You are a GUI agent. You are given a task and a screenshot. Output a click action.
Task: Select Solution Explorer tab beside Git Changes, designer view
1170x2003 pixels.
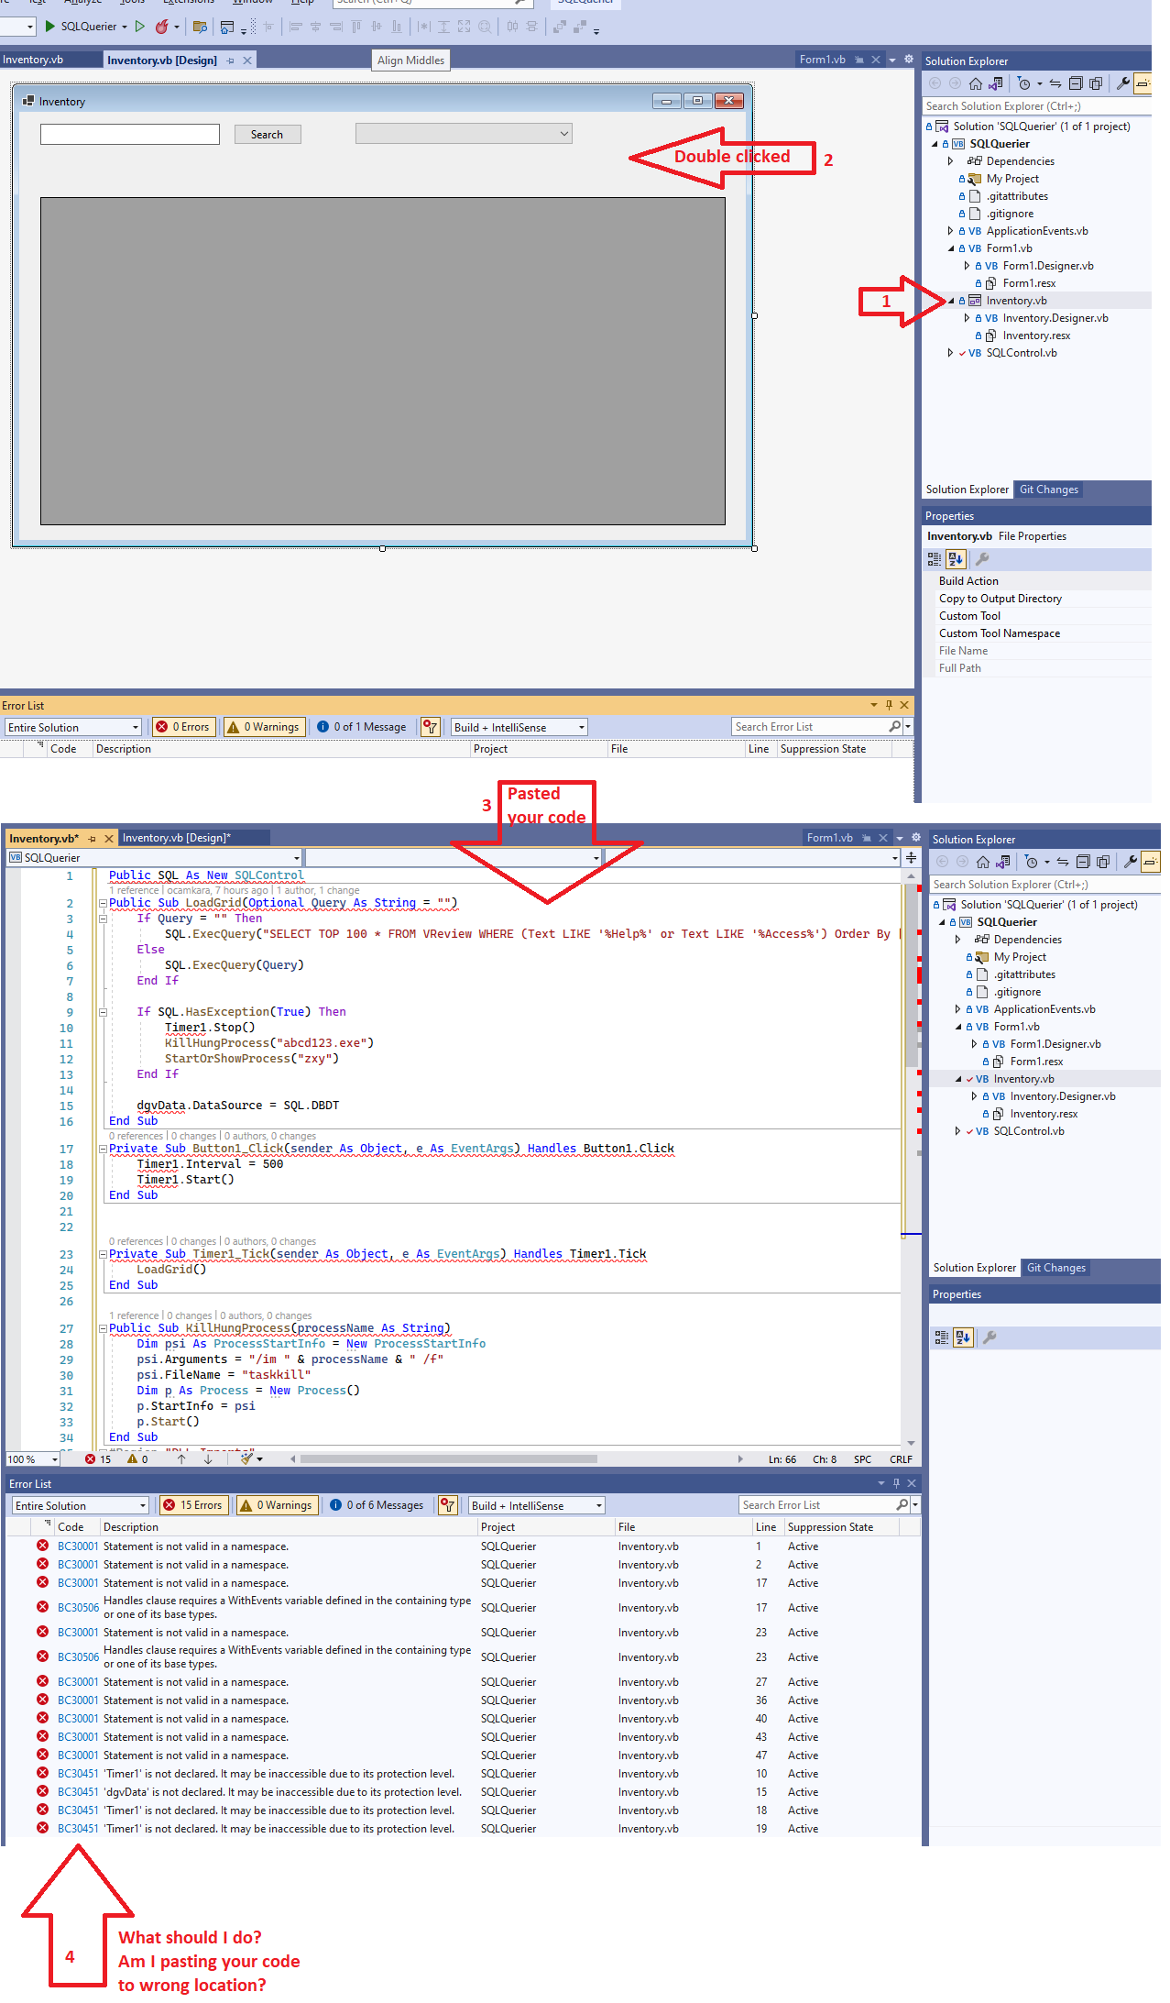(x=967, y=490)
